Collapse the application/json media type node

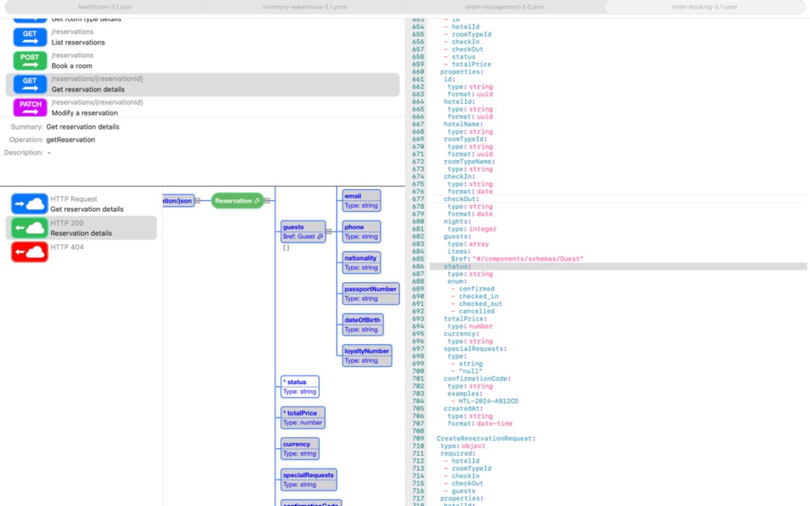[x=198, y=202]
